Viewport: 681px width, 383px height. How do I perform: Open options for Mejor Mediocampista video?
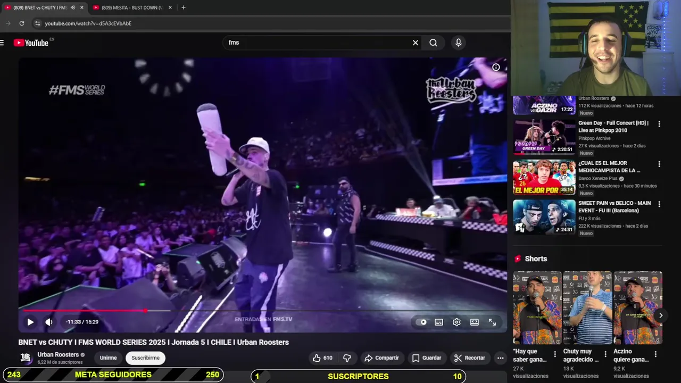click(659, 164)
